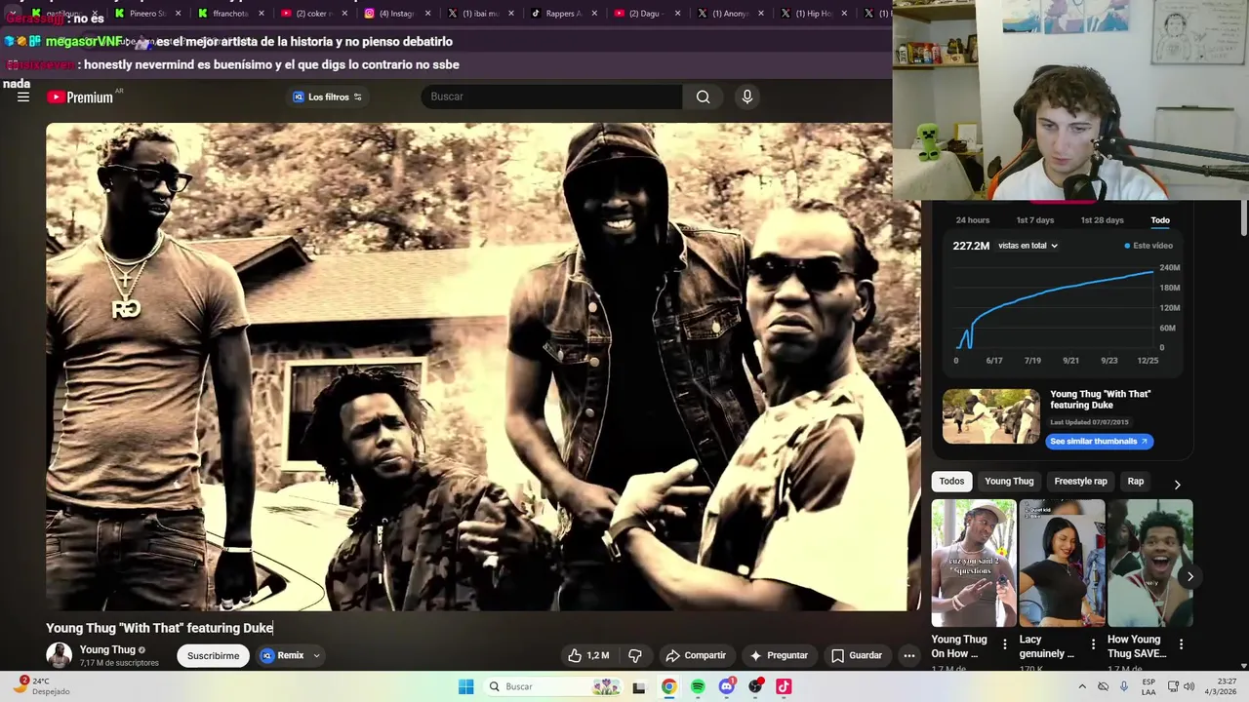Open the vistas en total dropdown

[x=1027, y=246]
